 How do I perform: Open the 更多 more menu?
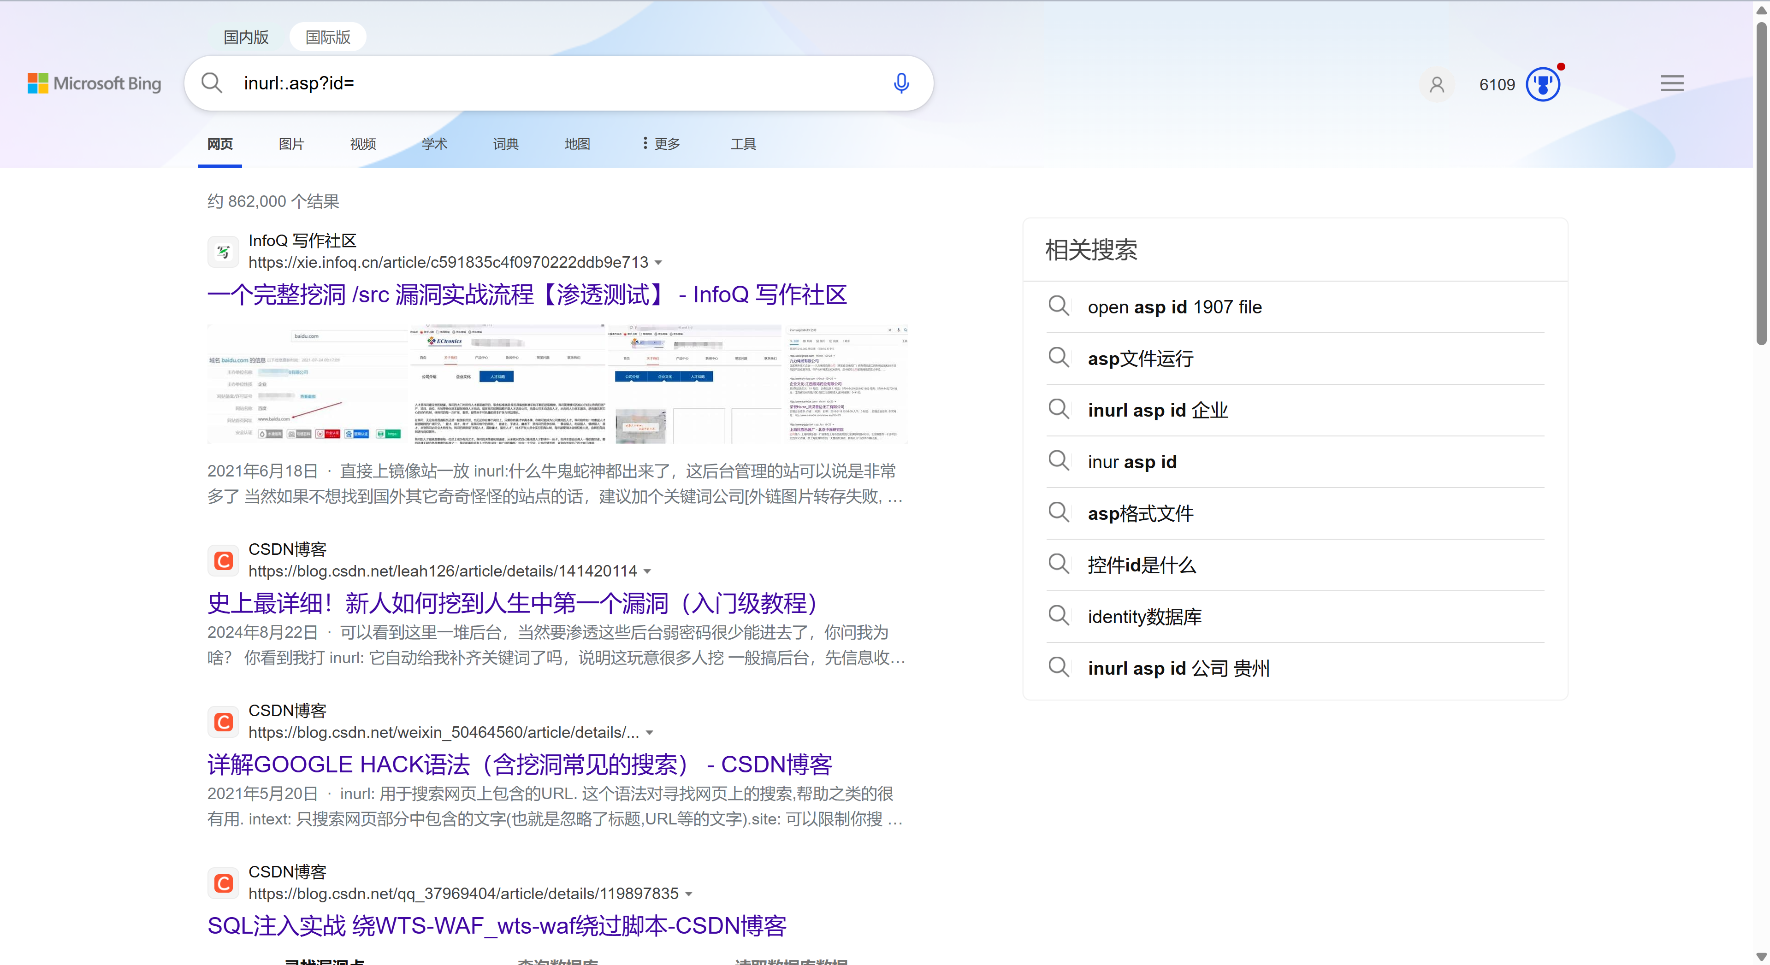coord(661,143)
